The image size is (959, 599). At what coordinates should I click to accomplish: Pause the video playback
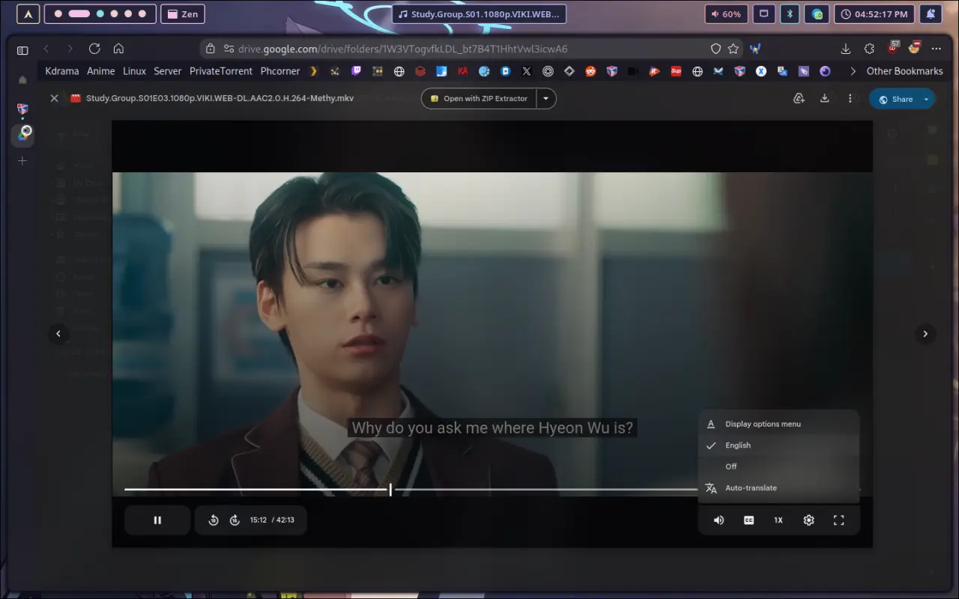tap(157, 520)
